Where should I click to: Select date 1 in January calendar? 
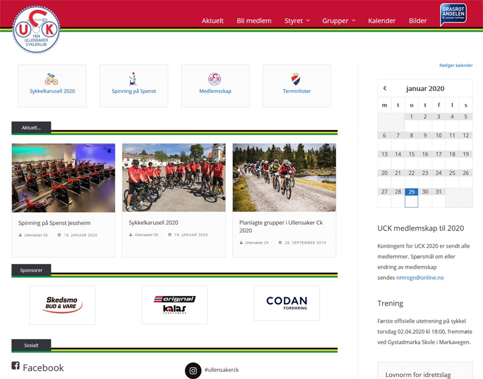(411, 116)
